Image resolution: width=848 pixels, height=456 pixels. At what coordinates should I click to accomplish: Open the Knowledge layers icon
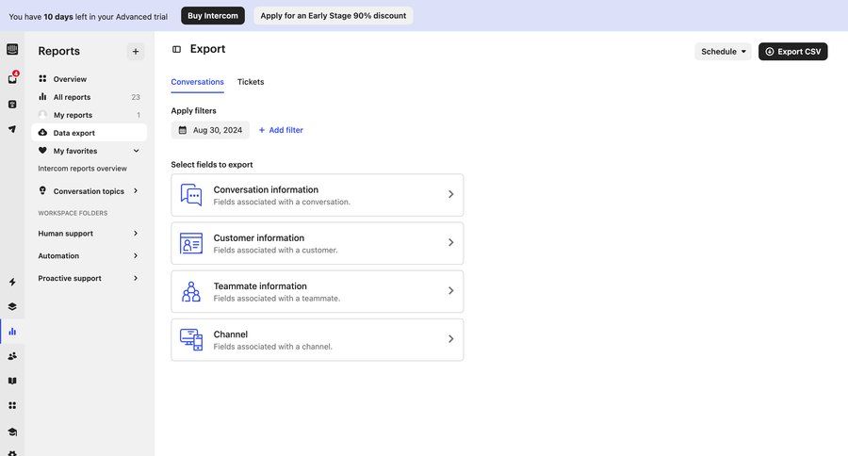tap(12, 307)
